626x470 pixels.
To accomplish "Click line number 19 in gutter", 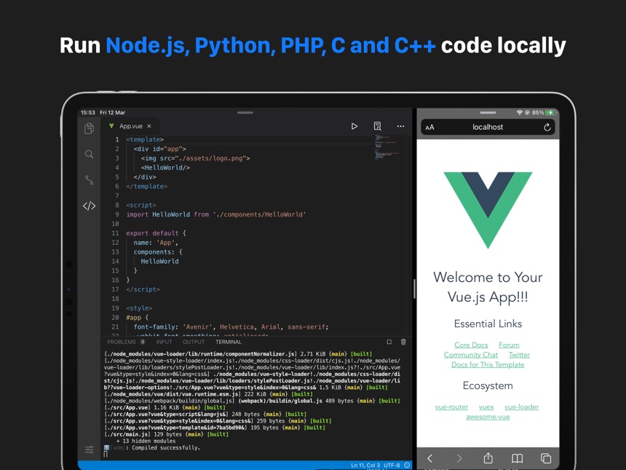I will tap(115, 308).
